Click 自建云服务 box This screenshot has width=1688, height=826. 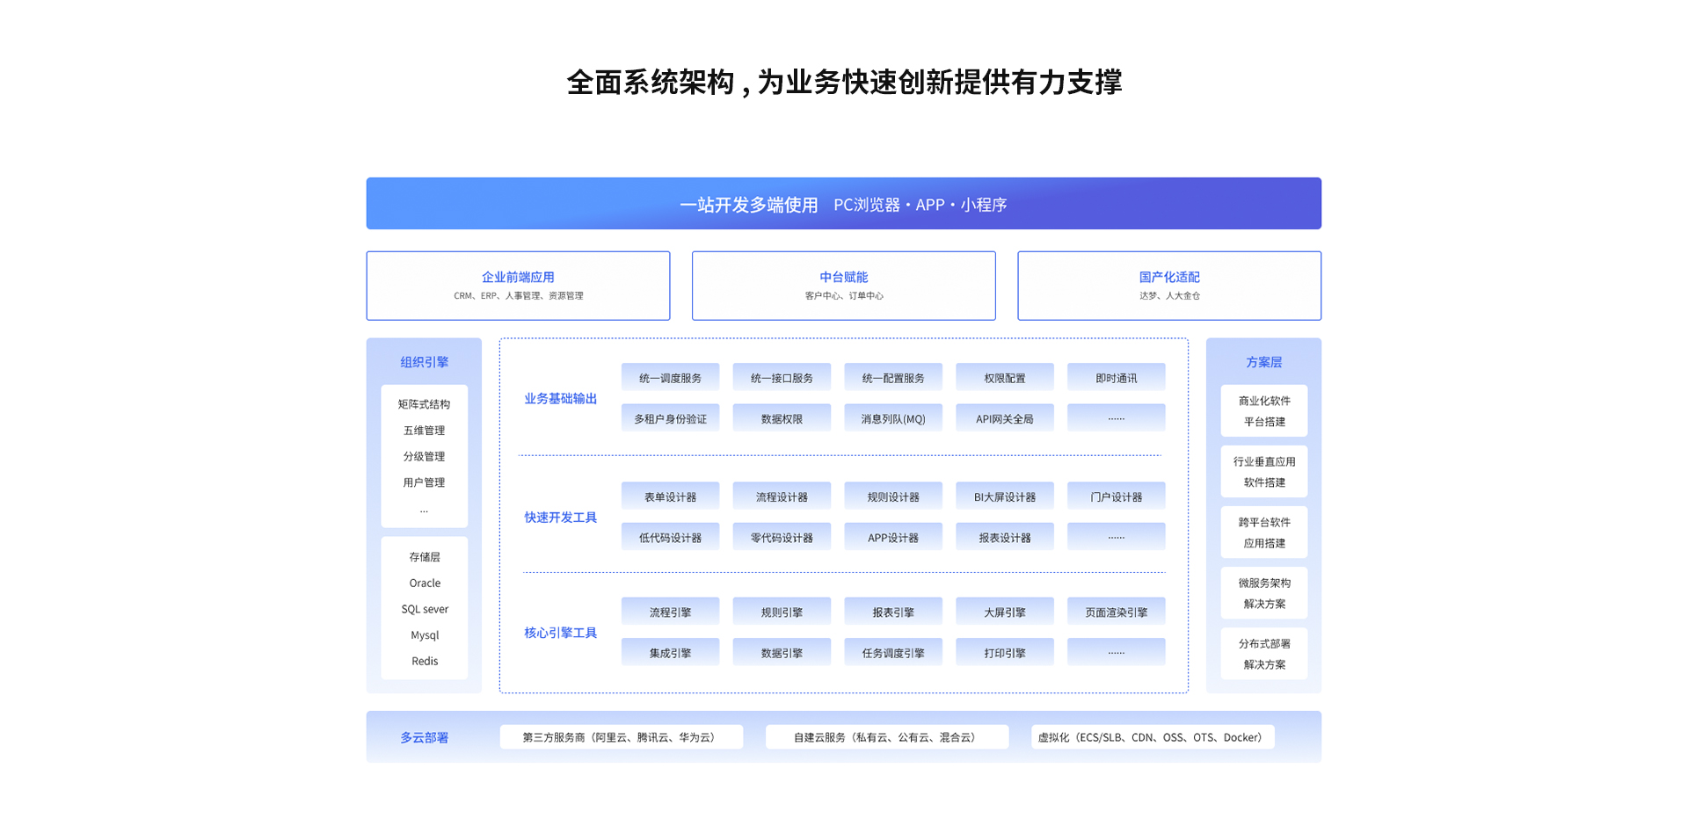coord(887,736)
